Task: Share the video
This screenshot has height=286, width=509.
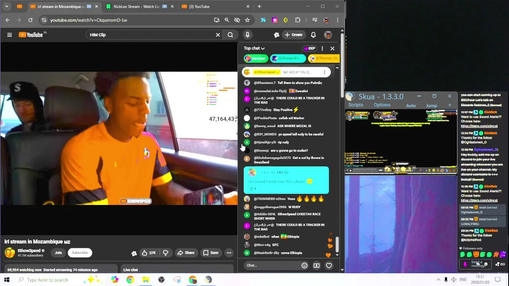Action: coord(186,253)
